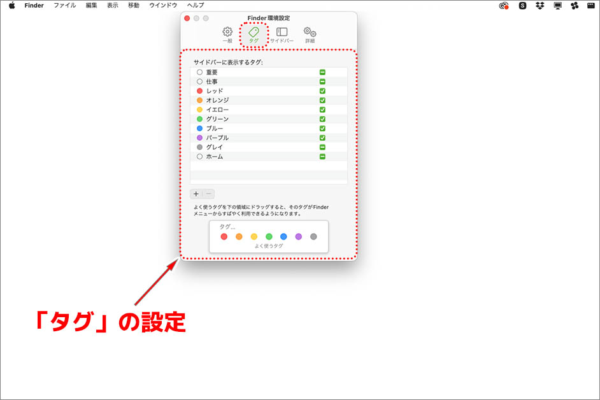Open the 詳細 advanced settings tab
Viewport: 600px width, 400px height.
[x=310, y=35]
